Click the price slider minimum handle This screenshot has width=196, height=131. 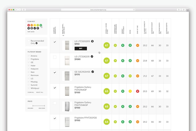click(x=33, y=106)
